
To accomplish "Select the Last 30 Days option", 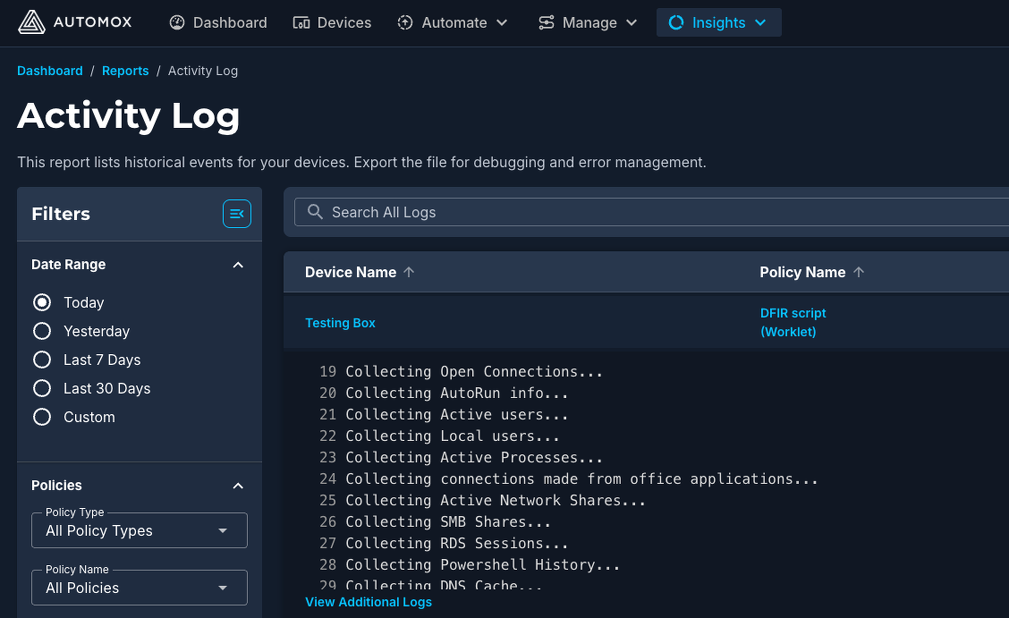I will coord(42,388).
